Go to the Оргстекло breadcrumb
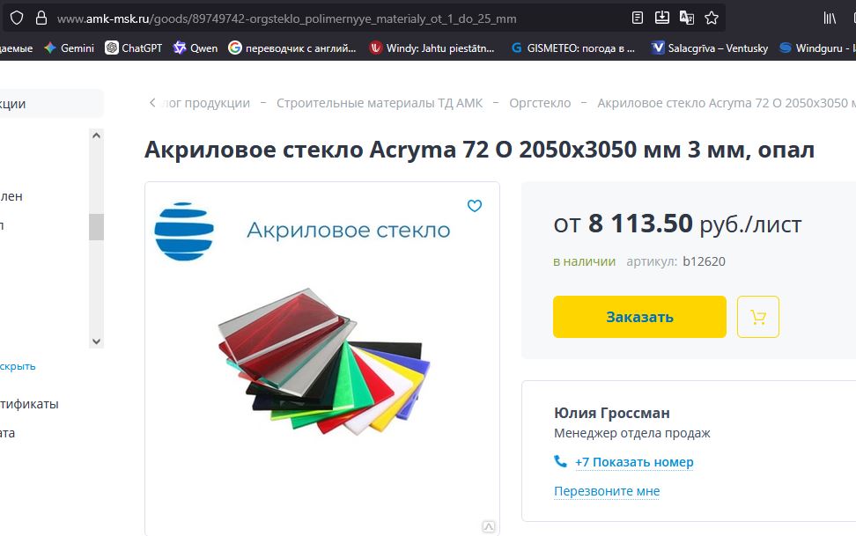The image size is (856, 536). pyautogui.click(x=540, y=103)
